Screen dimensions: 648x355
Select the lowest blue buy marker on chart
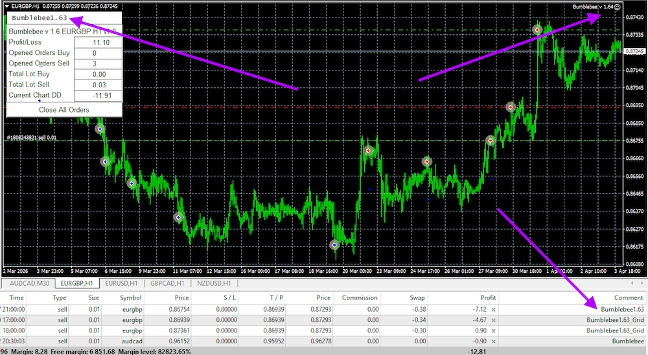pyautogui.click(x=334, y=245)
